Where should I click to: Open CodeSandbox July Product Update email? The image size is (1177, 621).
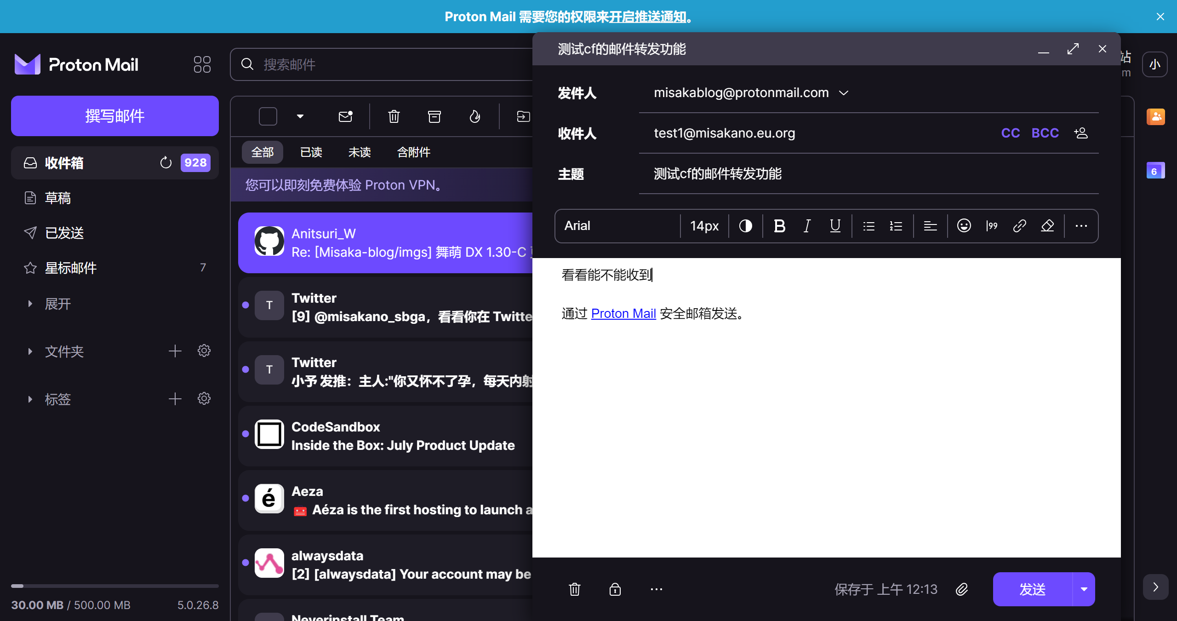tap(385, 436)
